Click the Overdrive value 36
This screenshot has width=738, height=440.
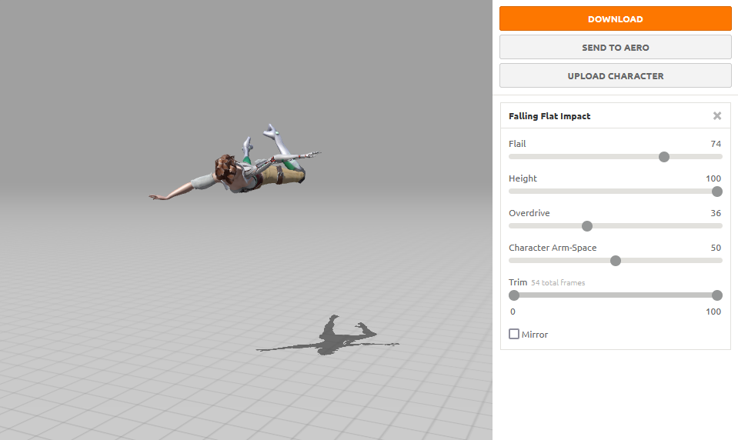(x=716, y=213)
